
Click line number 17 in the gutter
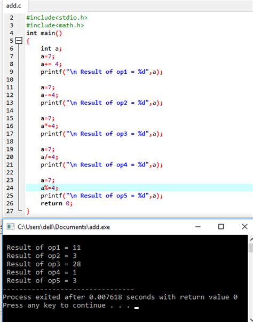[x=10, y=134]
